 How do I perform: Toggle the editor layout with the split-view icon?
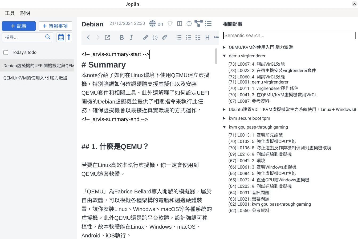tap(179, 23)
